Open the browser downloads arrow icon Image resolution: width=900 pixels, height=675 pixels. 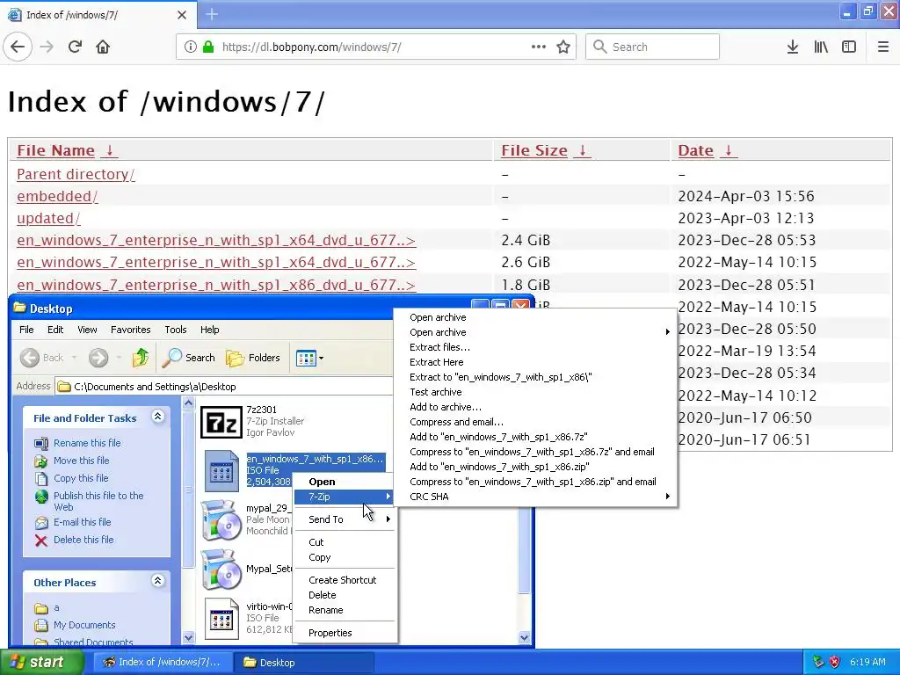point(792,47)
